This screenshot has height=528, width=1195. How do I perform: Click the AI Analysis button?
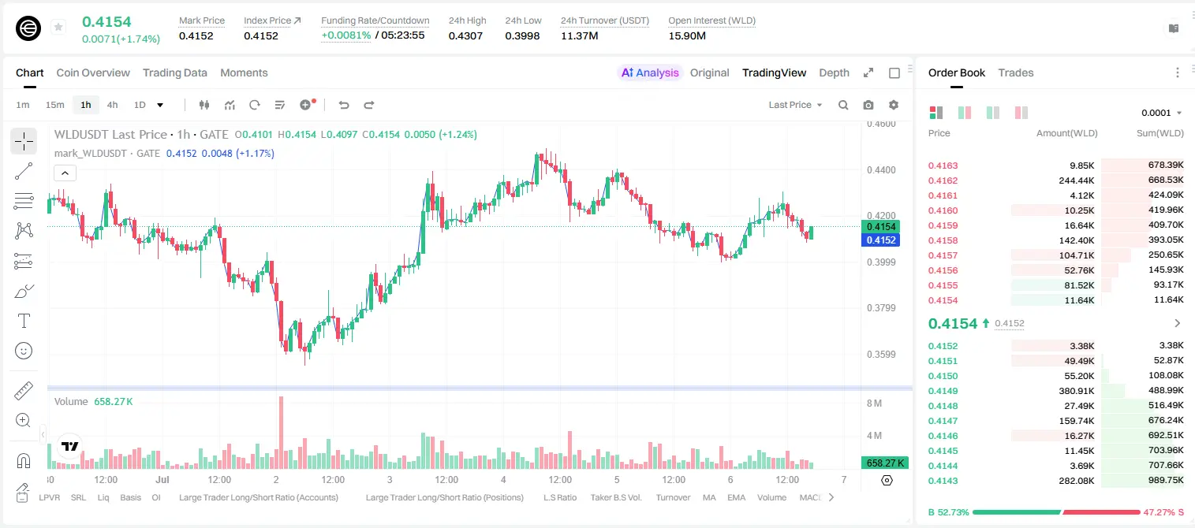tap(650, 73)
